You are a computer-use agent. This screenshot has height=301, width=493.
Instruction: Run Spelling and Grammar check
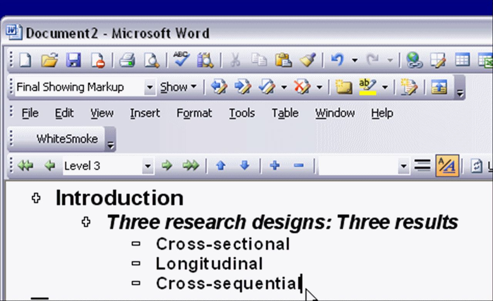[x=181, y=60]
